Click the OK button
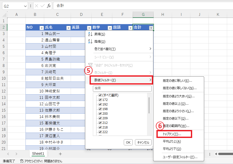This screenshot has height=164, width=233. point(128,143)
